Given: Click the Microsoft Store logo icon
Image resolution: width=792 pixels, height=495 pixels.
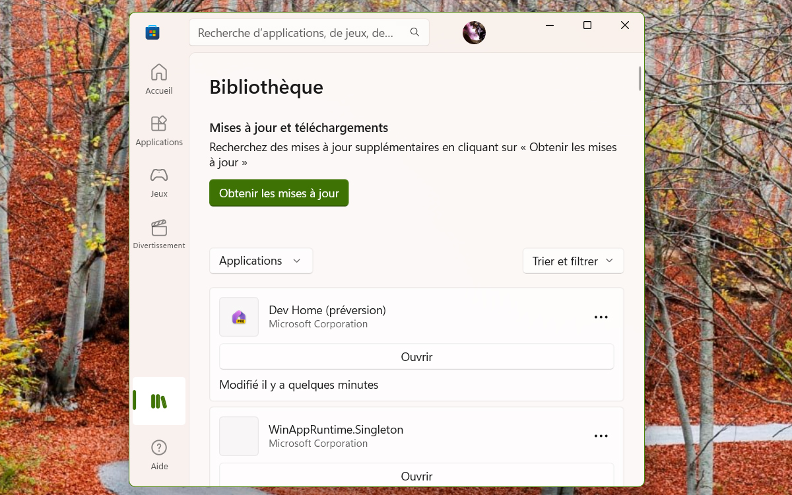Looking at the screenshot, I should click(152, 32).
